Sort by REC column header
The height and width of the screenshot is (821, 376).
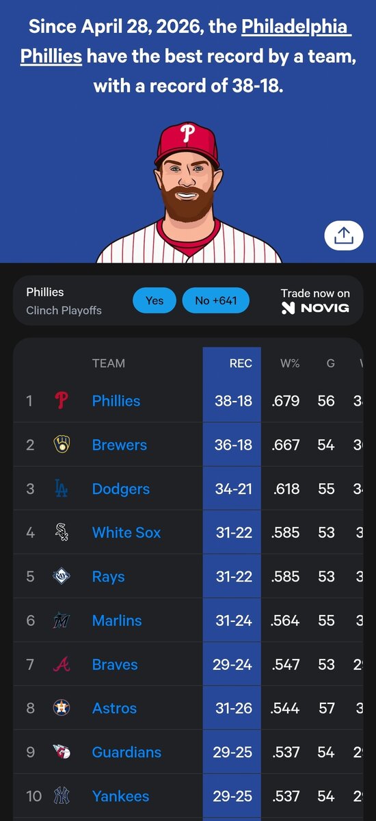[241, 363]
